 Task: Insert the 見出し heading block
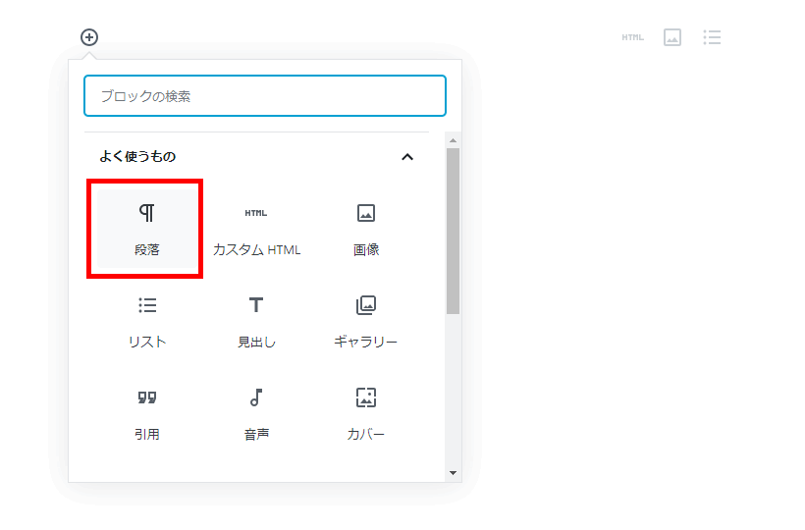pyautogui.click(x=256, y=321)
